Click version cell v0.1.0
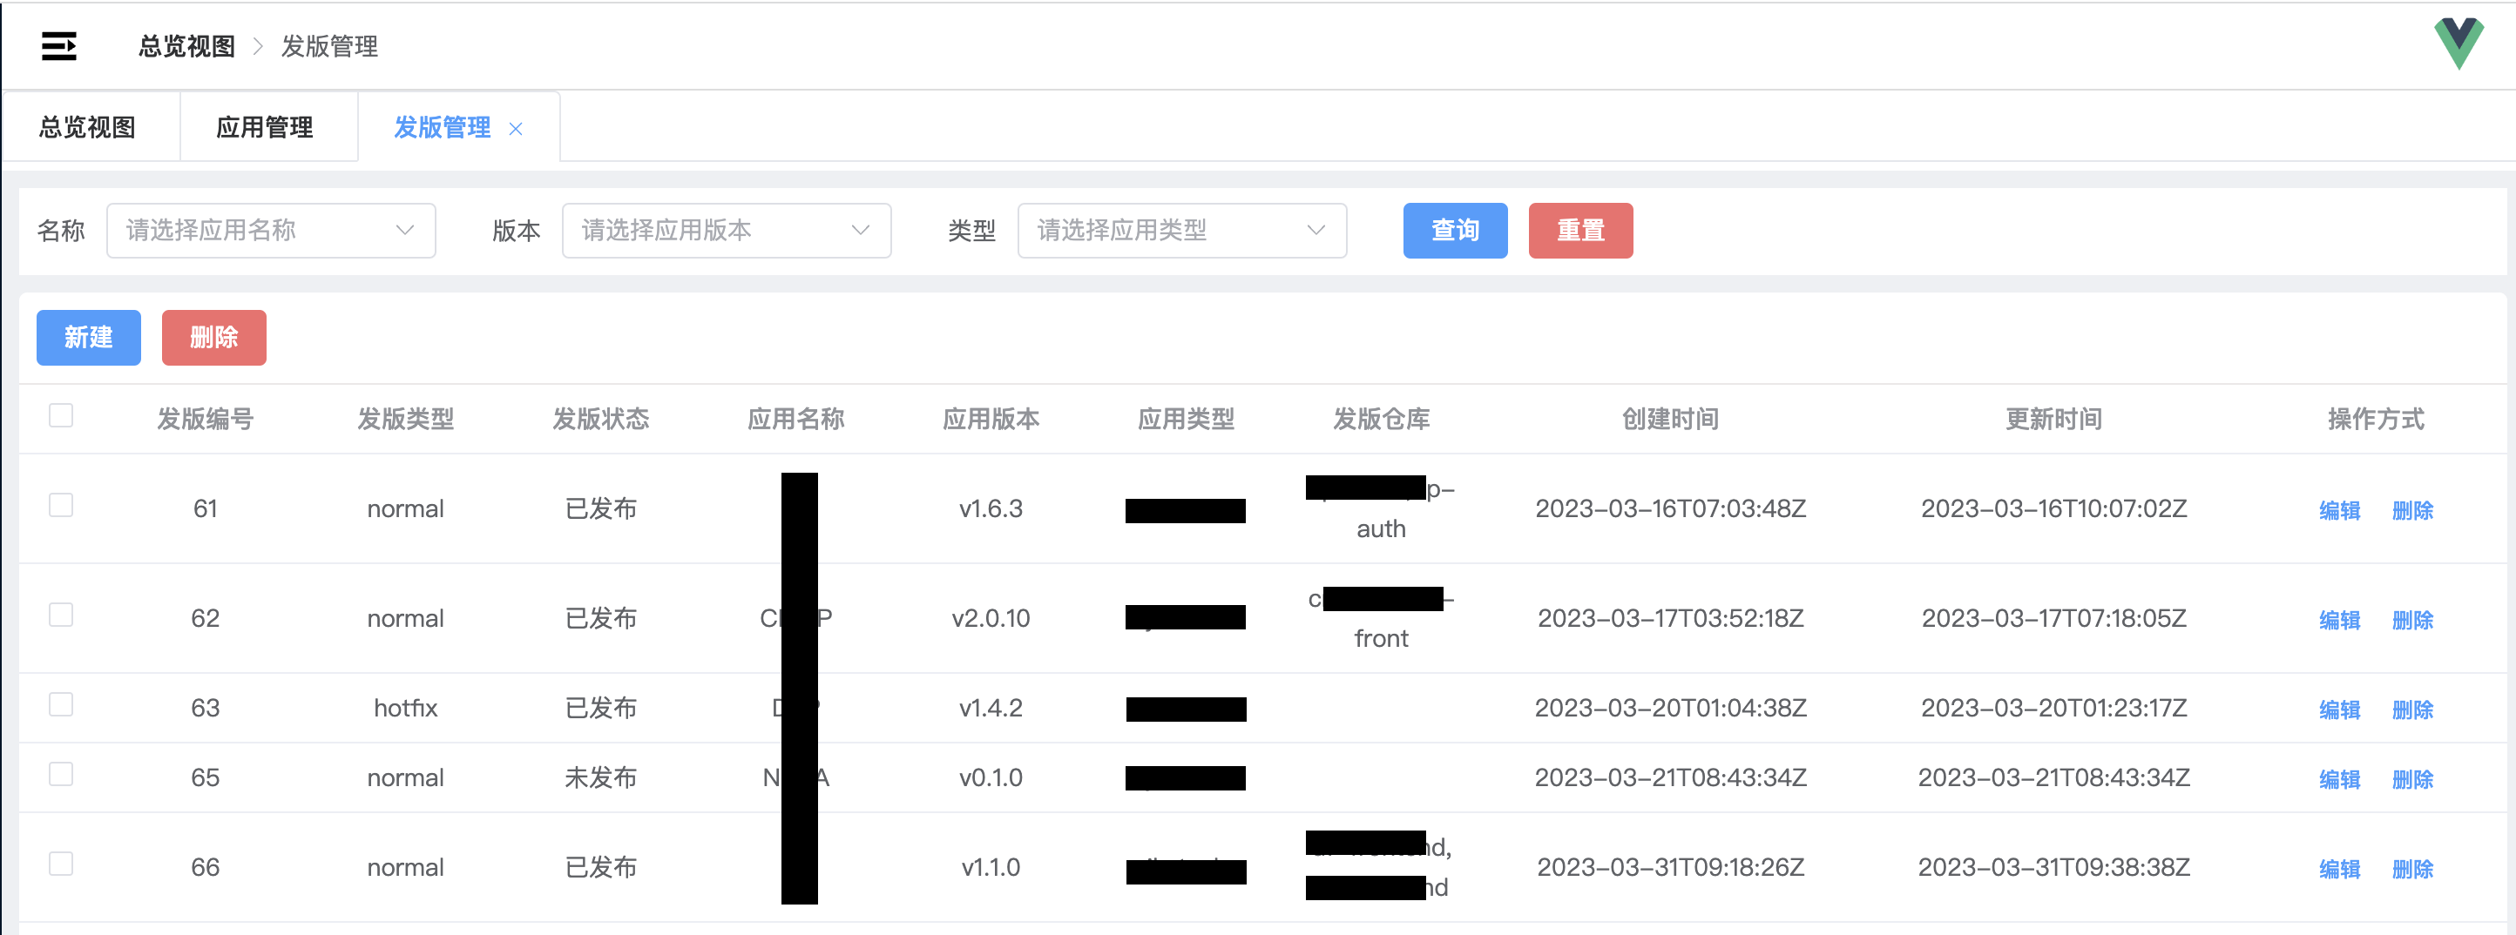The width and height of the screenshot is (2516, 935). pos(991,778)
